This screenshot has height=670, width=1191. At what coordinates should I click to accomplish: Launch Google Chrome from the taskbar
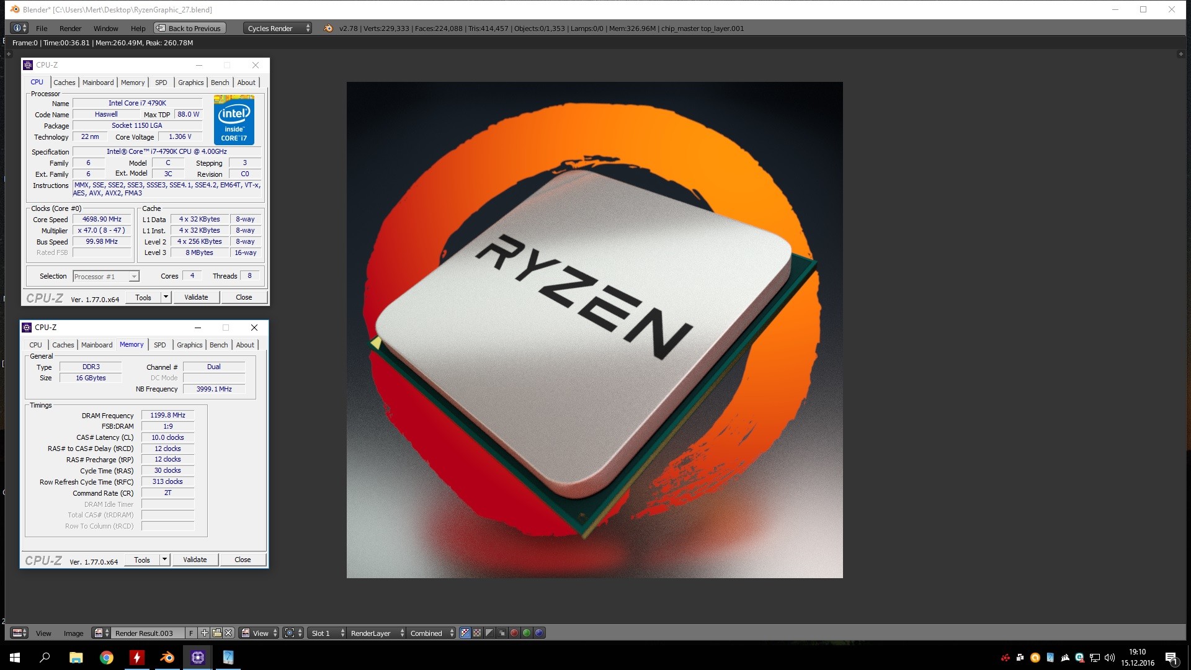click(107, 658)
